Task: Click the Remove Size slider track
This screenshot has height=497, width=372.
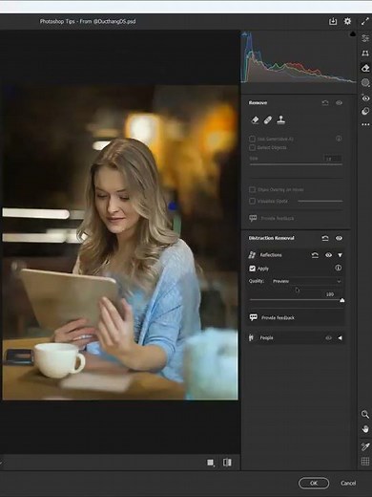Action: click(x=296, y=164)
